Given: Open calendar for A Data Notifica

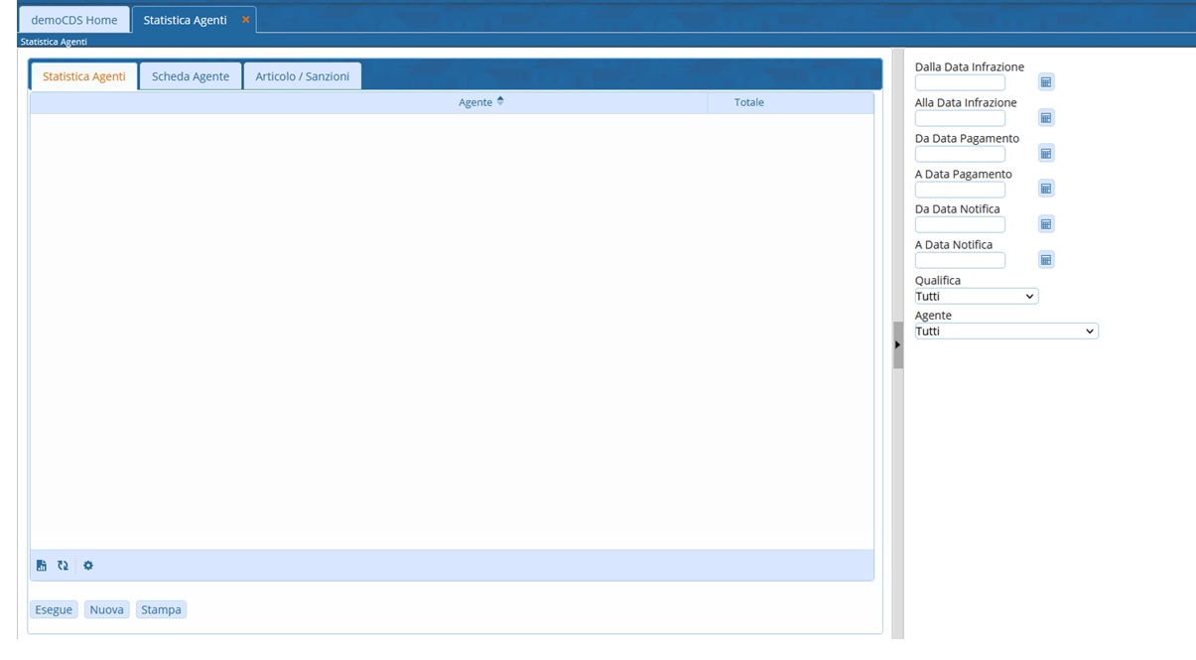Looking at the screenshot, I should pos(1045,260).
